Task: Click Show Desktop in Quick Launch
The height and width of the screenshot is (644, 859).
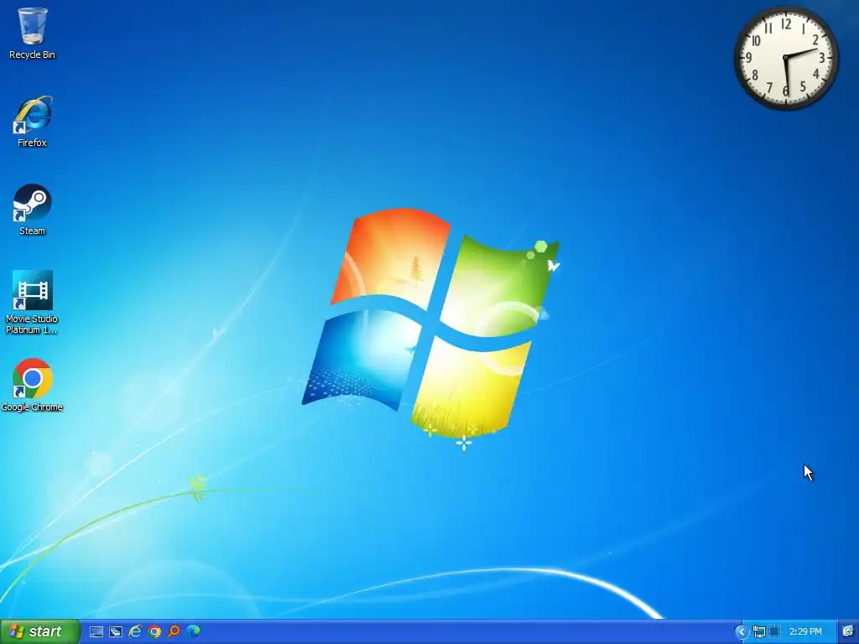Action: pos(96,632)
